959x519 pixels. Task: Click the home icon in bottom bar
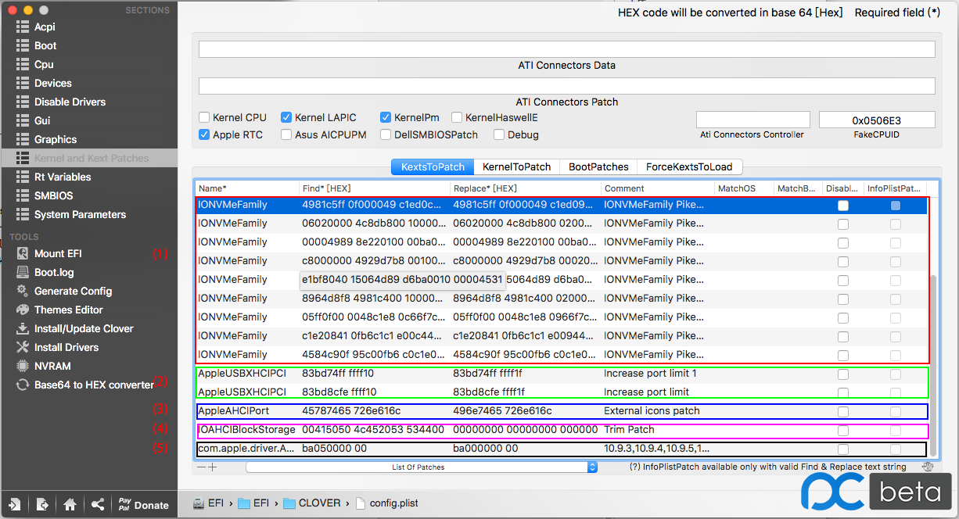[70, 504]
